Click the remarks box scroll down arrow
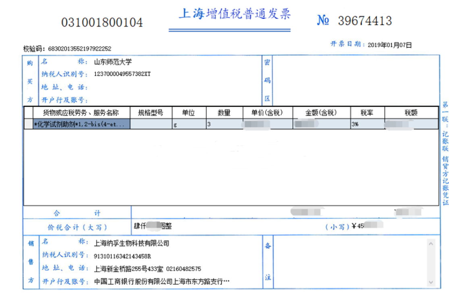The width and height of the screenshot is (449, 294). pyautogui.click(x=431, y=282)
